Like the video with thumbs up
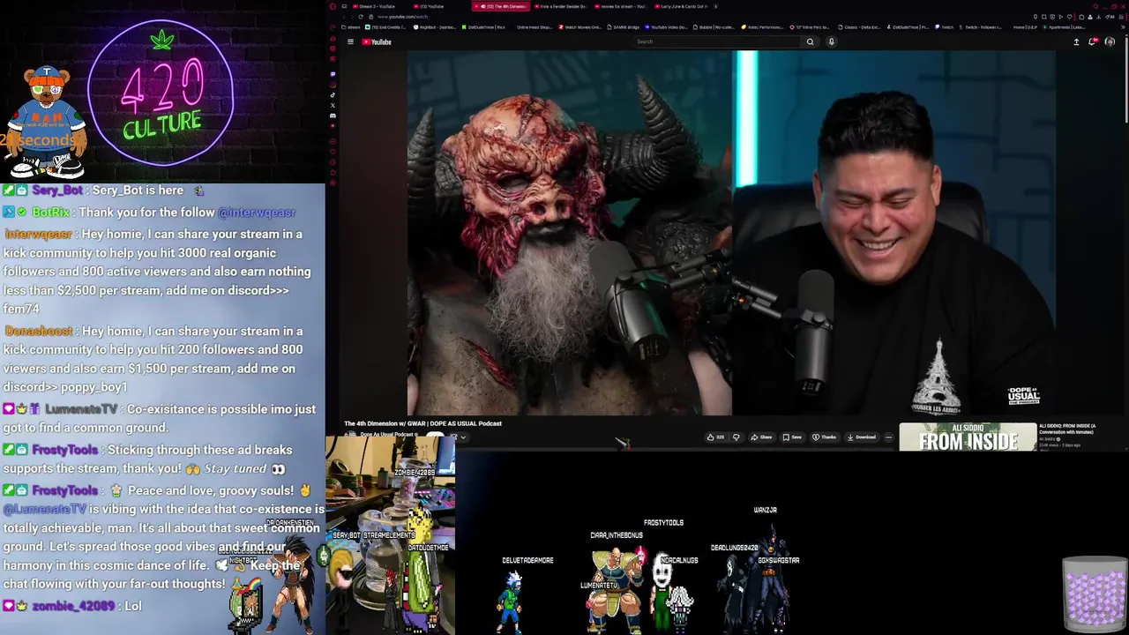Screen dimensions: 1129x635 click(x=715, y=437)
